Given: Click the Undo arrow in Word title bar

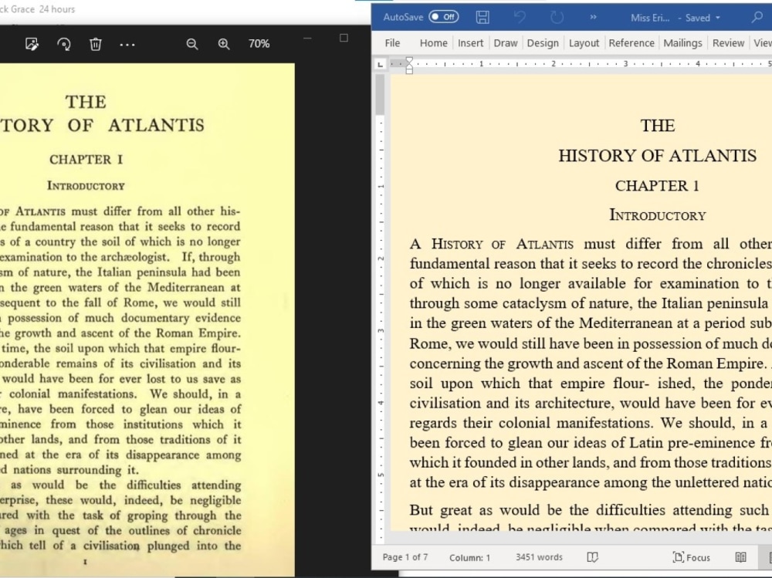Looking at the screenshot, I should pyautogui.click(x=520, y=17).
